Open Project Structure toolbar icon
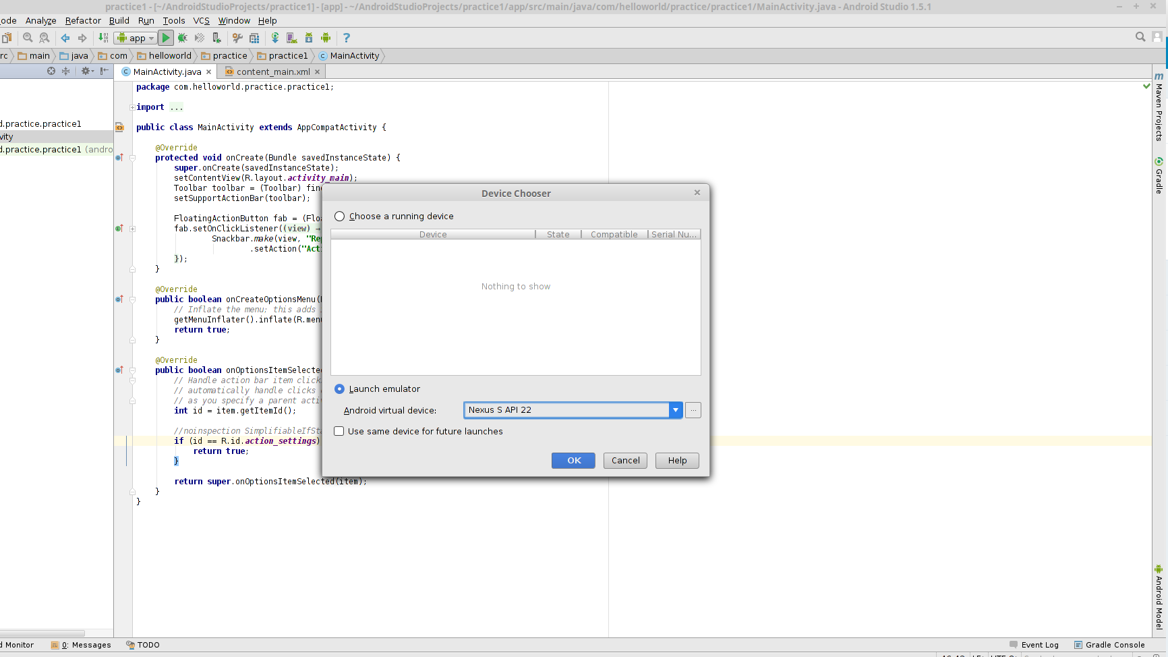This screenshot has height=657, width=1168. (x=254, y=38)
